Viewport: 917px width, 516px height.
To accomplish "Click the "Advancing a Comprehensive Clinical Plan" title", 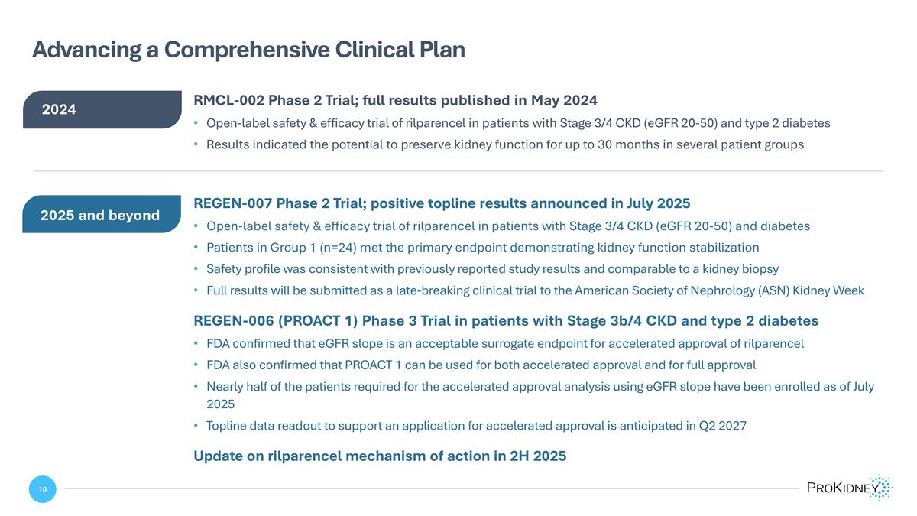I will 248,50.
